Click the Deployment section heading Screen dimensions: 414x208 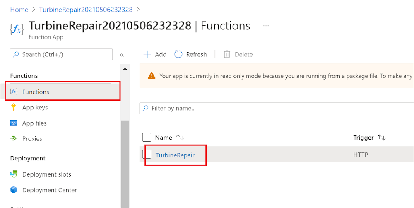click(28, 158)
